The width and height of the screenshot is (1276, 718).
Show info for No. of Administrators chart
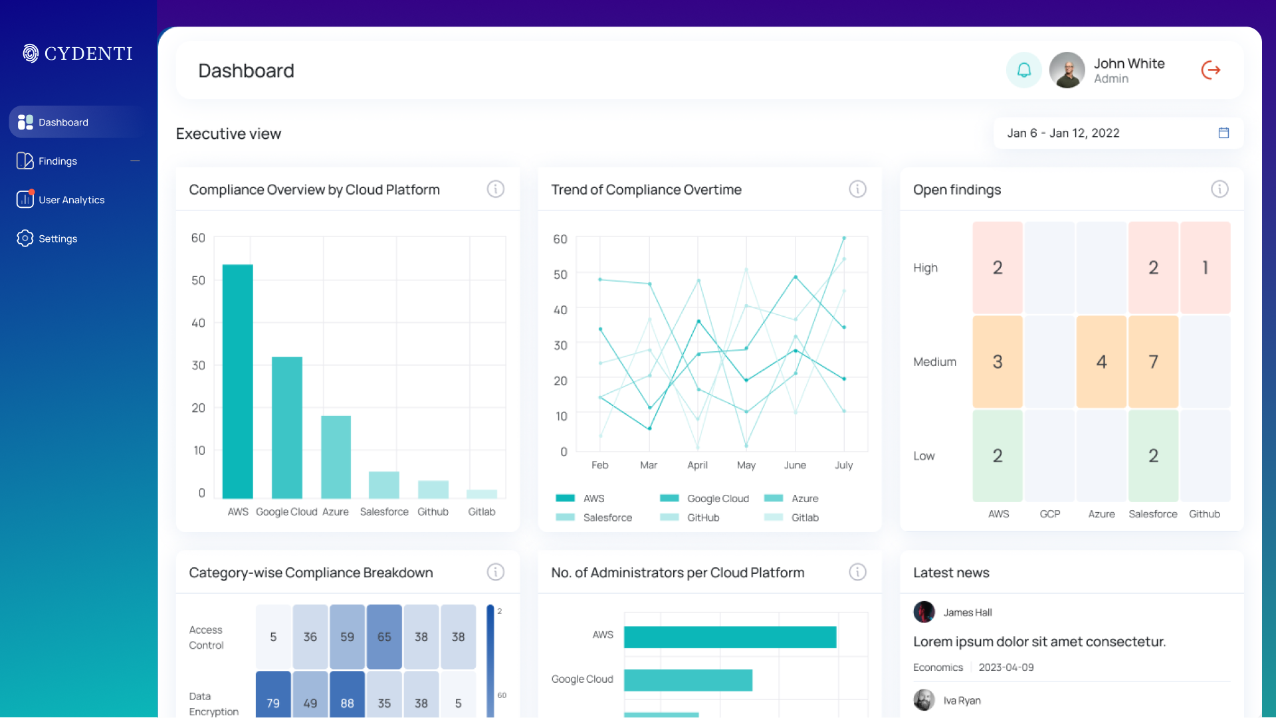coord(858,572)
